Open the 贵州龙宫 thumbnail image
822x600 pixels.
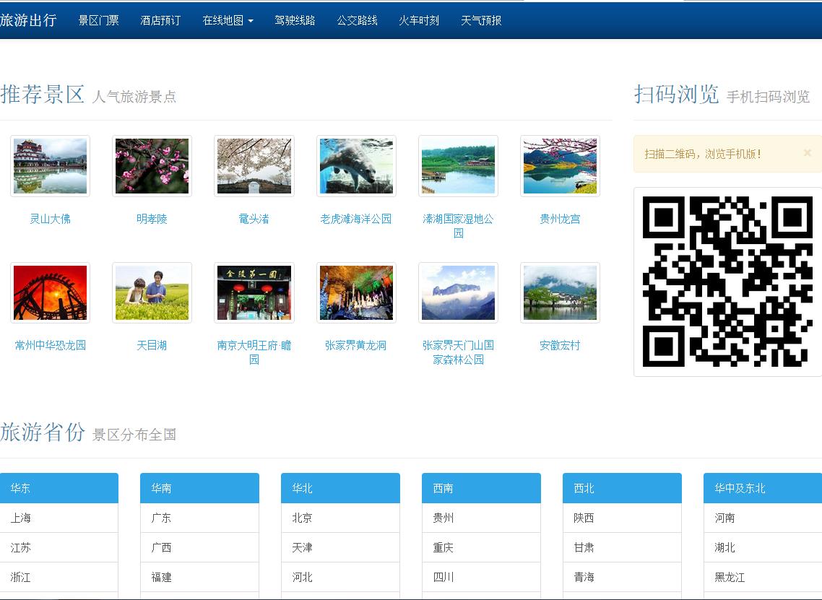560,166
